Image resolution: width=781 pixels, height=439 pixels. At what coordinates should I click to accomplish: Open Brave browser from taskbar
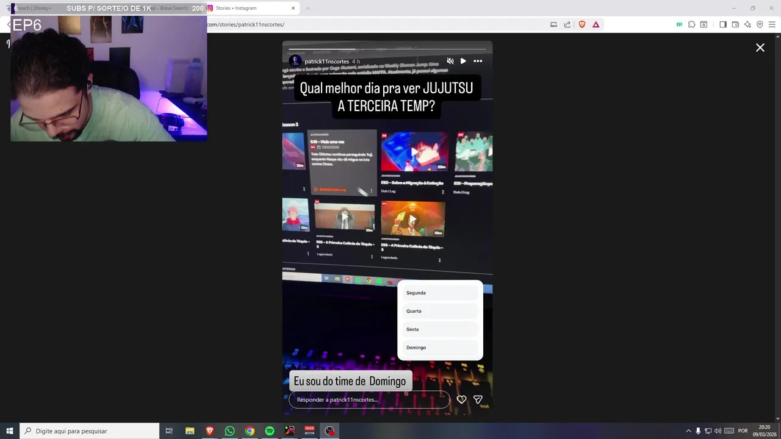point(210,431)
